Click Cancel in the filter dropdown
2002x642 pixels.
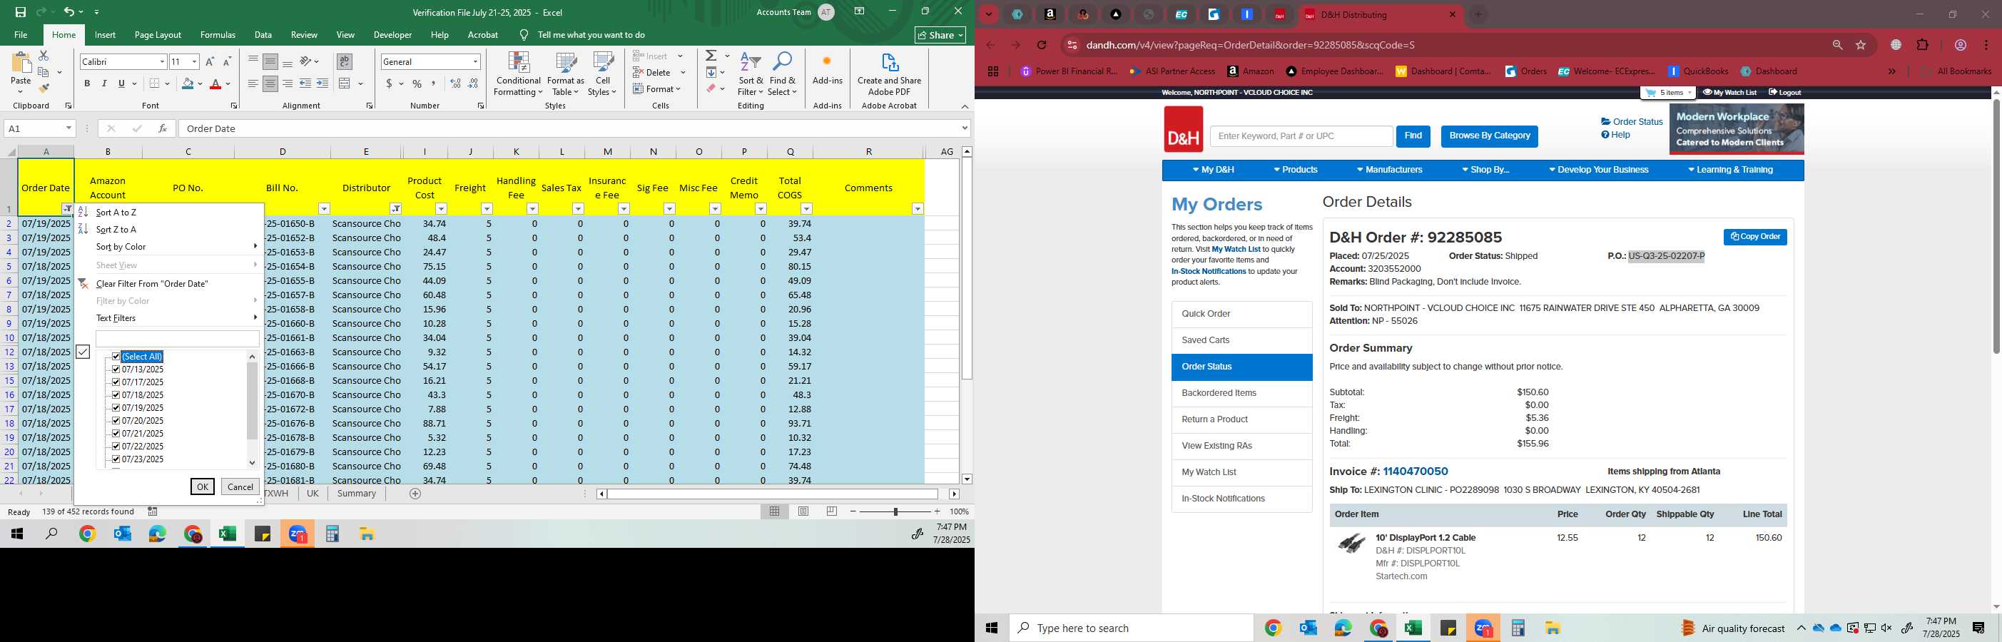[240, 486]
